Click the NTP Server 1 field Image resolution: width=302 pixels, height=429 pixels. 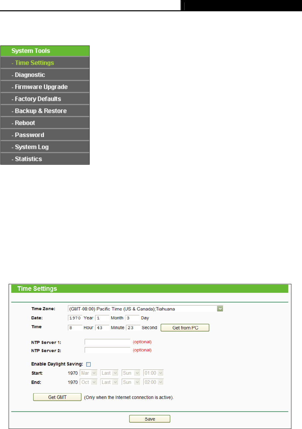[108, 342]
